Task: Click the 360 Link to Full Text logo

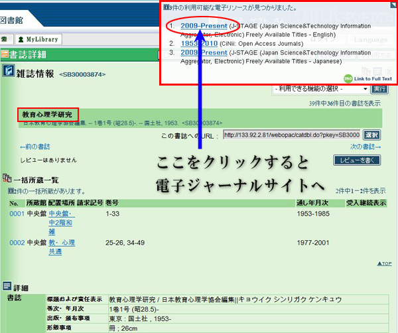Action: click(368, 79)
